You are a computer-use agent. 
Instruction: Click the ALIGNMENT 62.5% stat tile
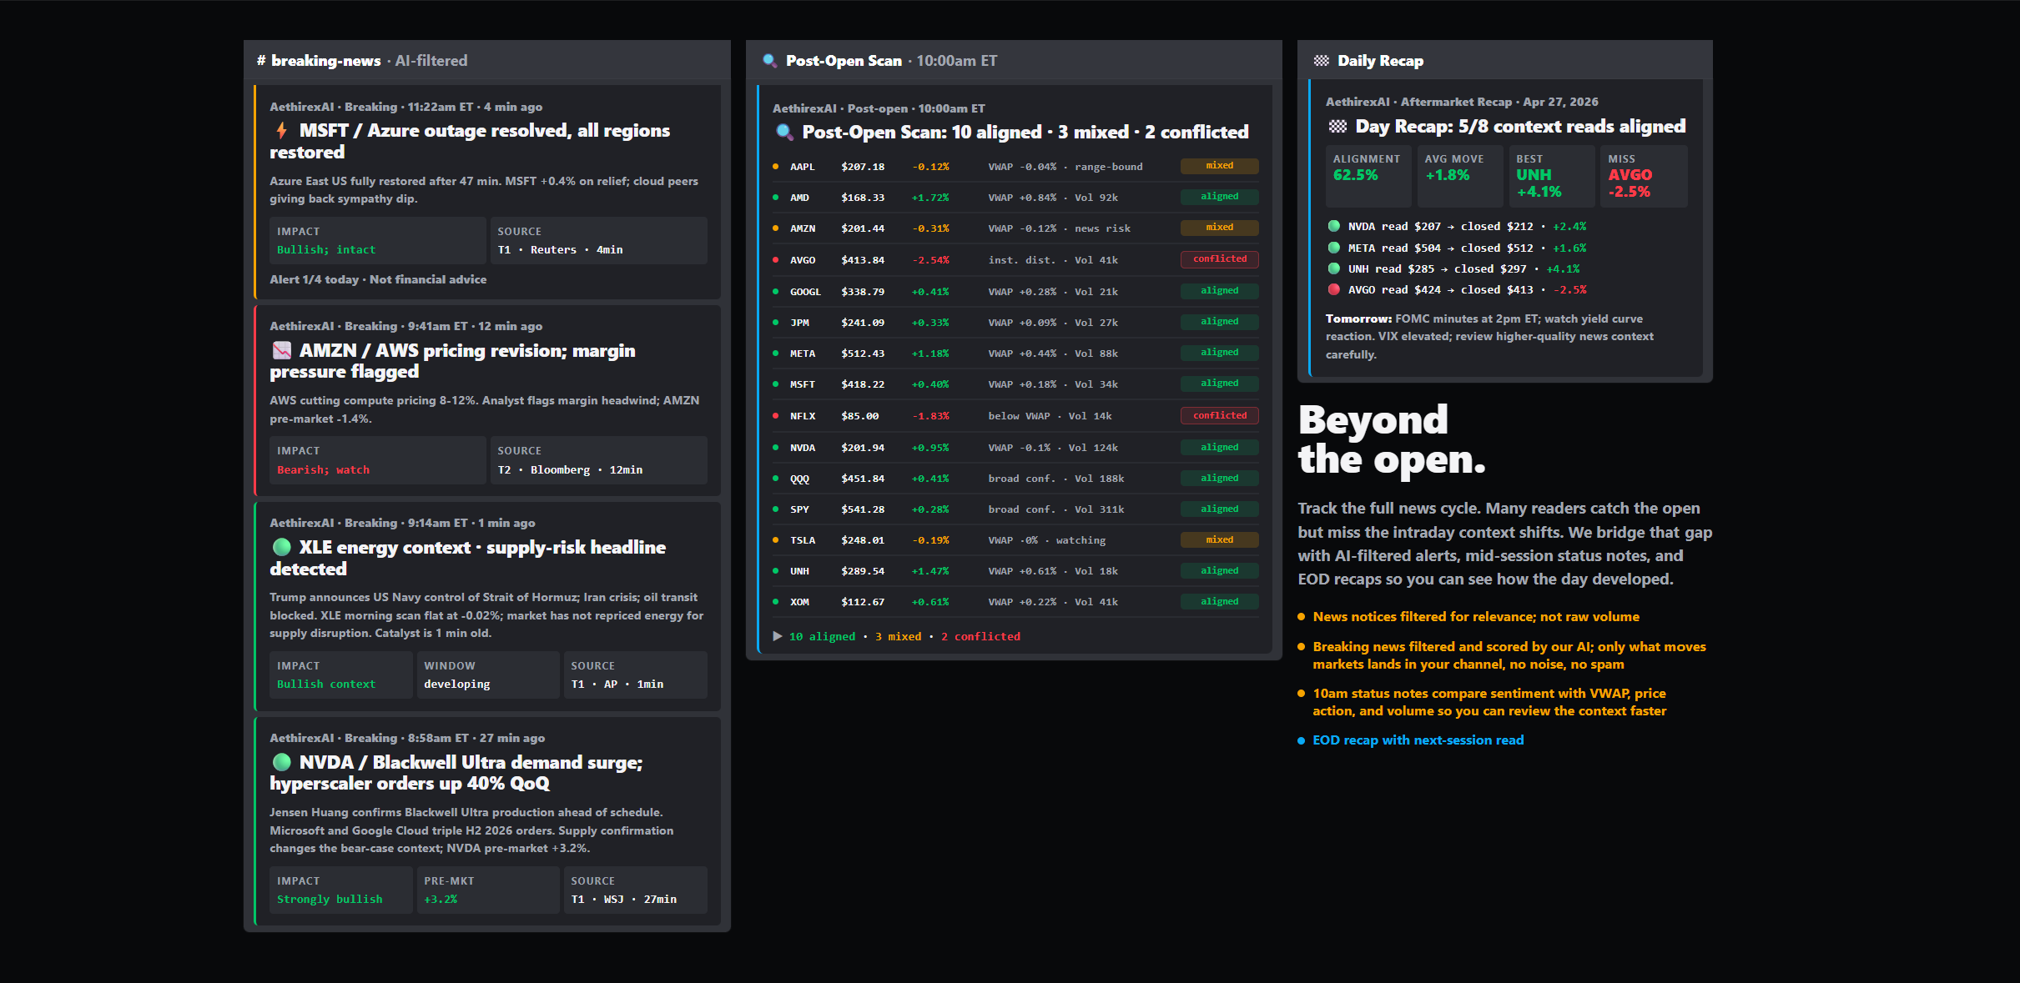1368,176
